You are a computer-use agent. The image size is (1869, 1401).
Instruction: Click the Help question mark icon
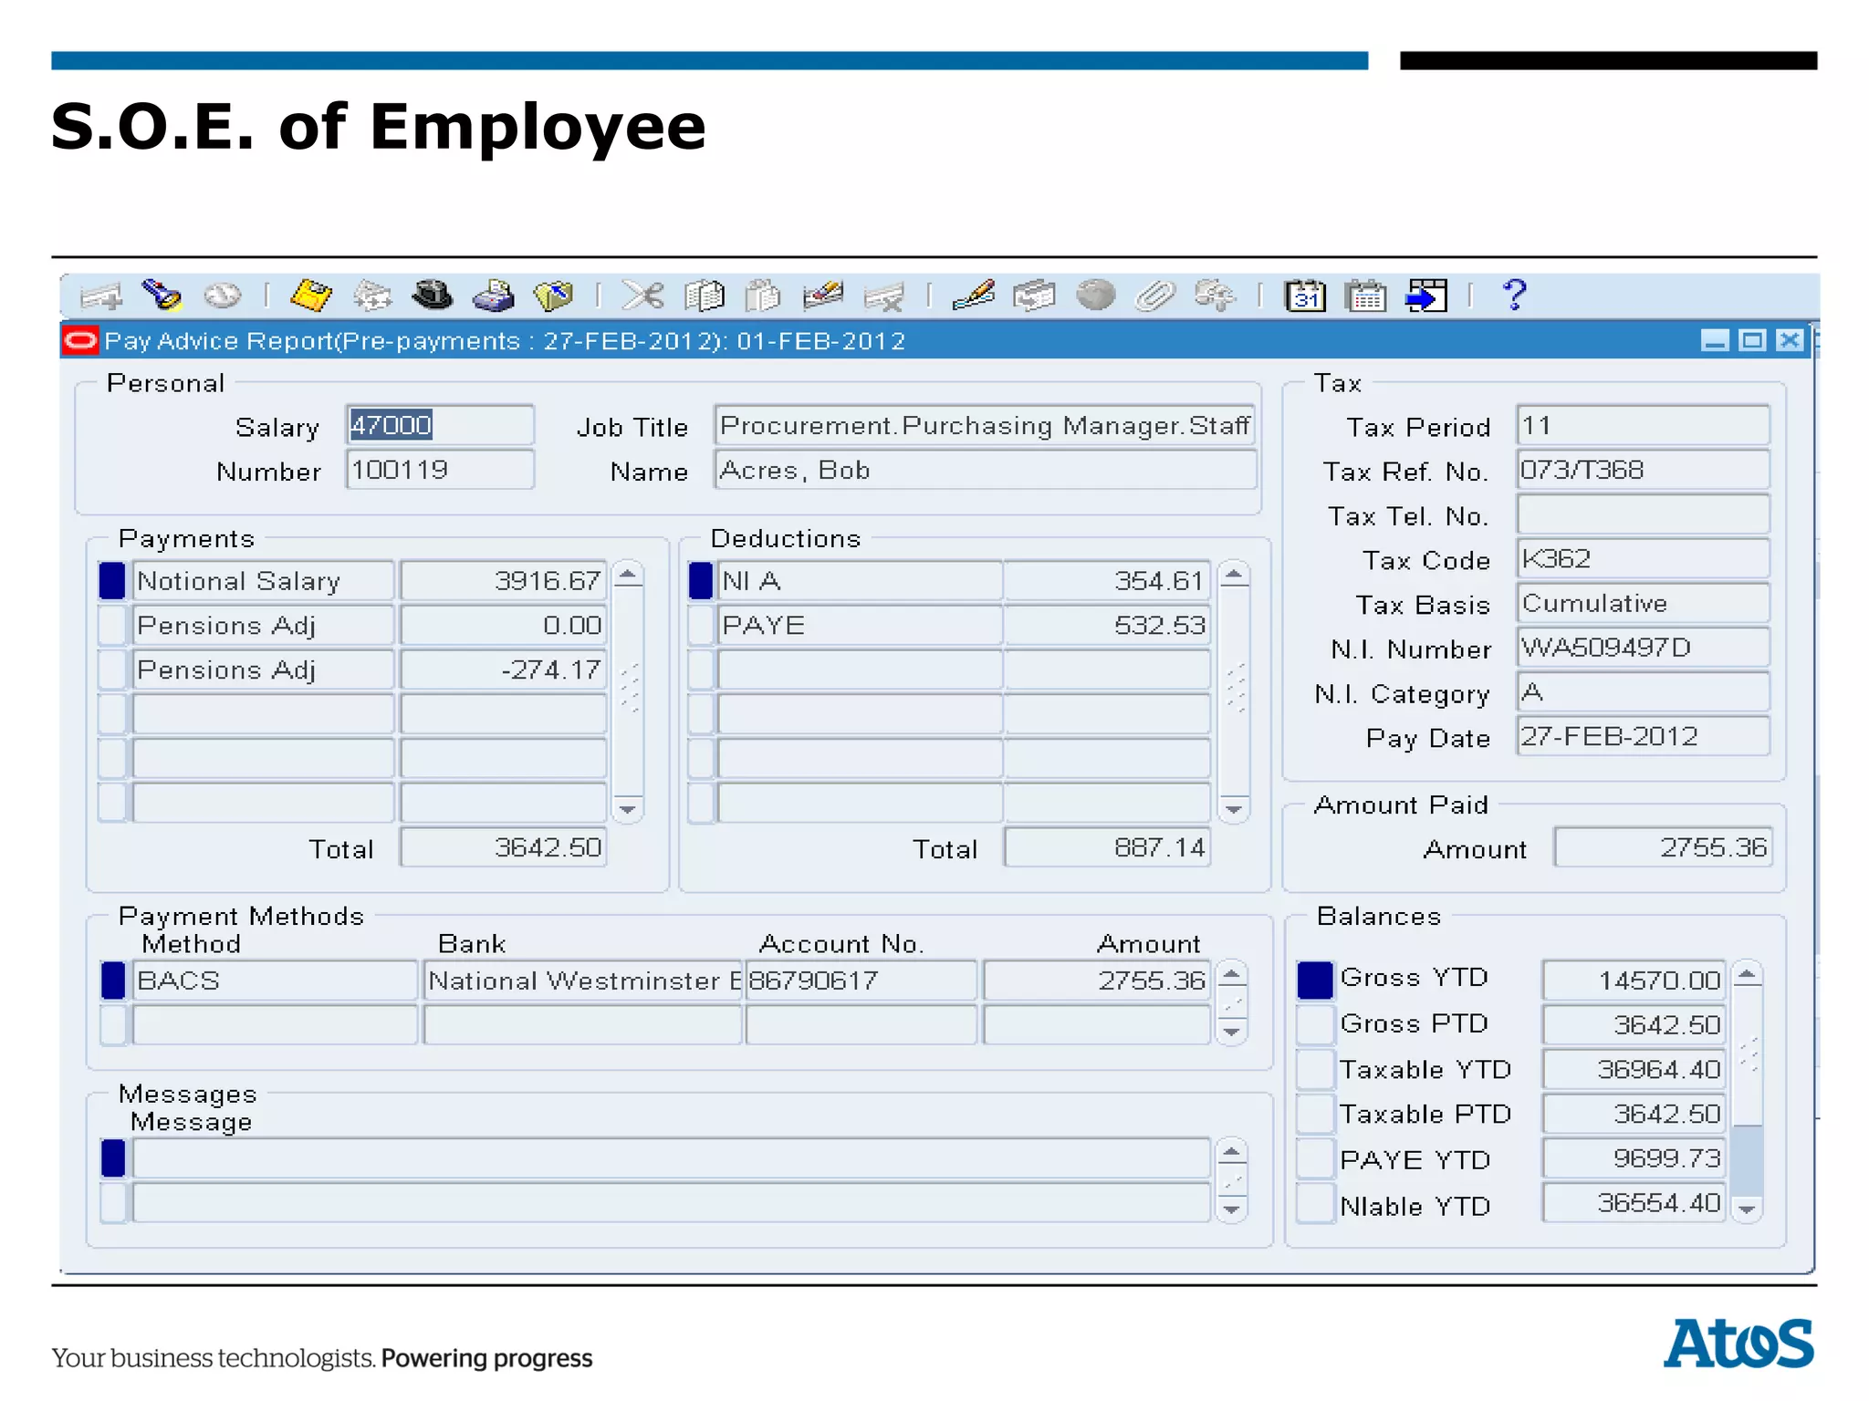pos(1515,295)
